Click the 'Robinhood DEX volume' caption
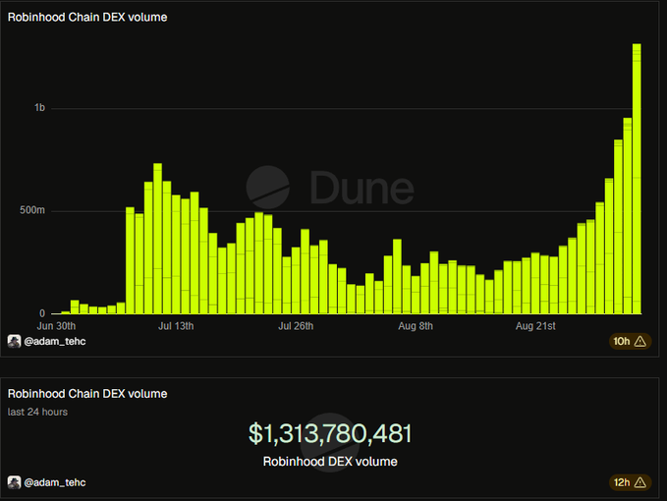 (330, 462)
